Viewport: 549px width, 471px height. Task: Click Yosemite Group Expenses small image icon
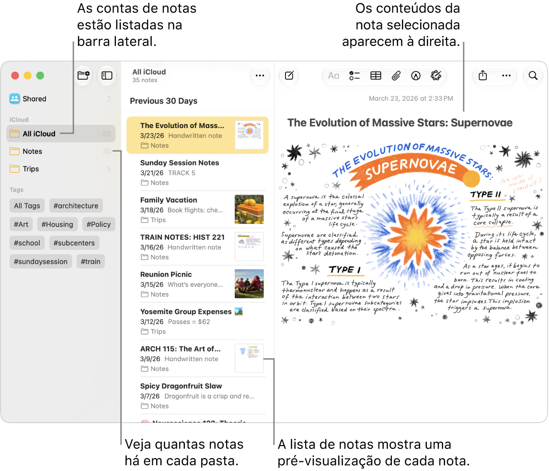pyautogui.click(x=239, y=311)
